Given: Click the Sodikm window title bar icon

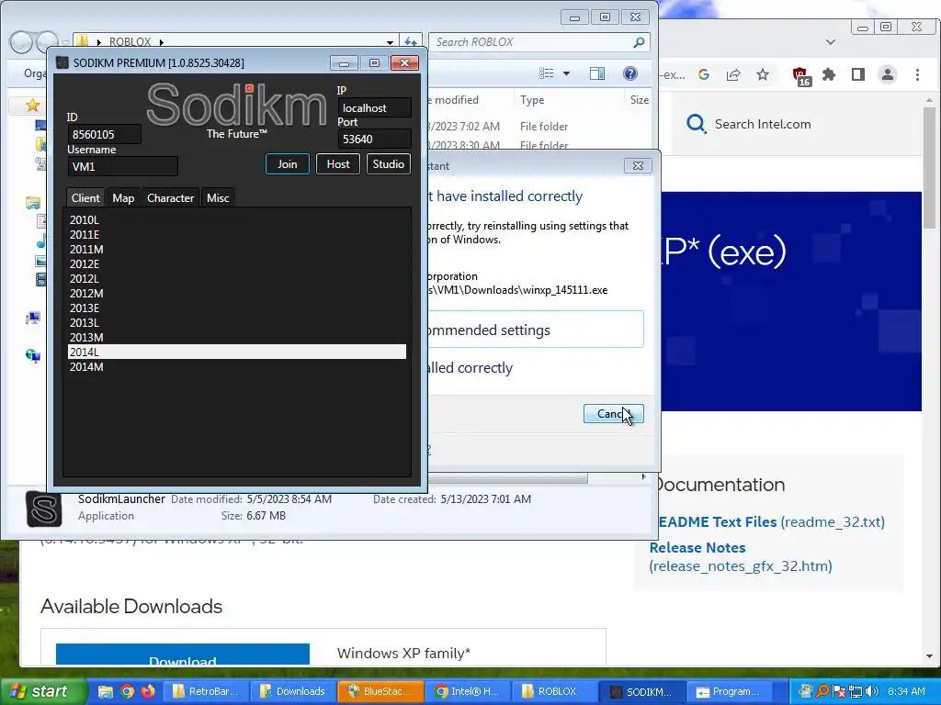Looking at the screenshot, I should click(x=62, y=63).
